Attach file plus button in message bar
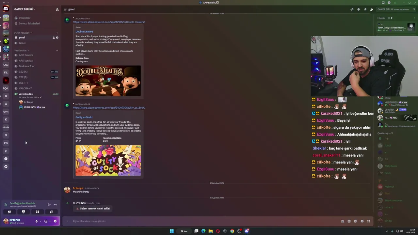Viewport: 418px width, 235px height. click(x=67, y=221)
